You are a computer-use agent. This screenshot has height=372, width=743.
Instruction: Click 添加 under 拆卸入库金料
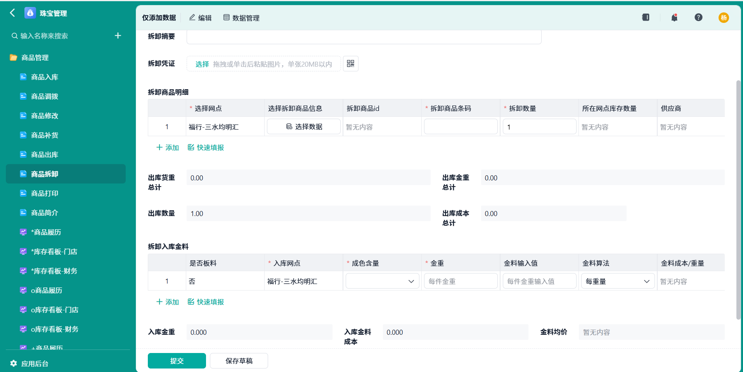168,302
